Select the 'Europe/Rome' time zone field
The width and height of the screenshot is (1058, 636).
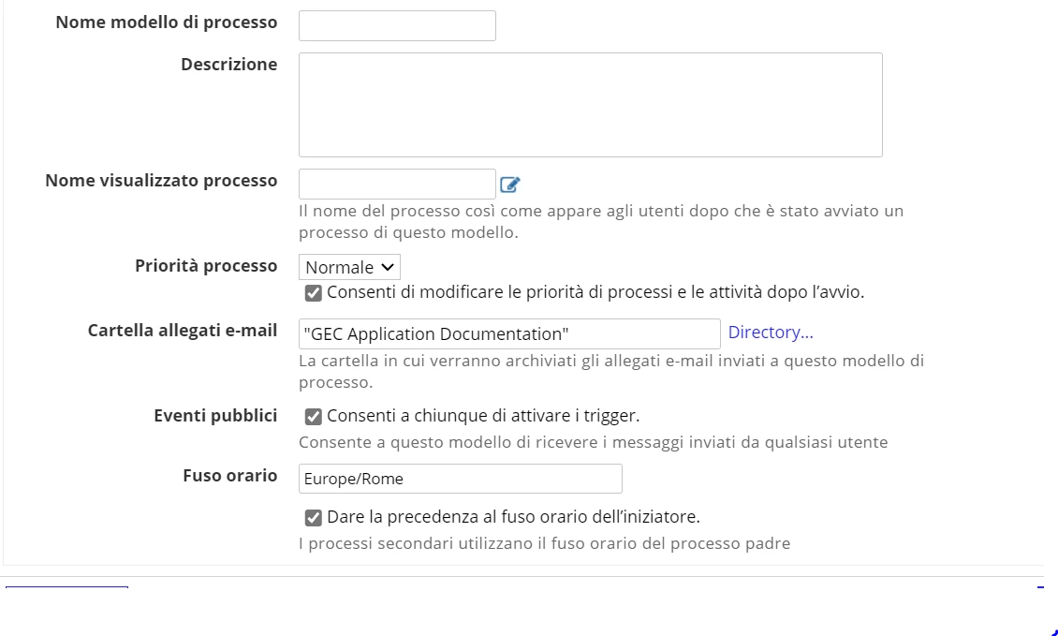pyautogui.click(x=460, y=479)
